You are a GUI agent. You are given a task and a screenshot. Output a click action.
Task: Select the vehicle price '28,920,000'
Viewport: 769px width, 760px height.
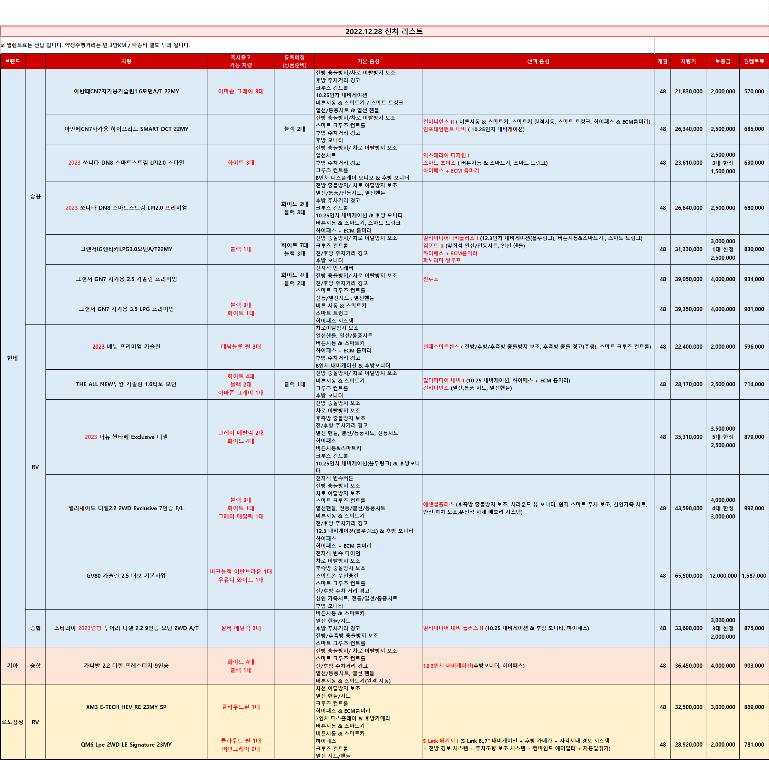[689, 744]
